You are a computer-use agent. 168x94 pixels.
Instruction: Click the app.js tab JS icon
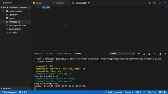point(34,3)
